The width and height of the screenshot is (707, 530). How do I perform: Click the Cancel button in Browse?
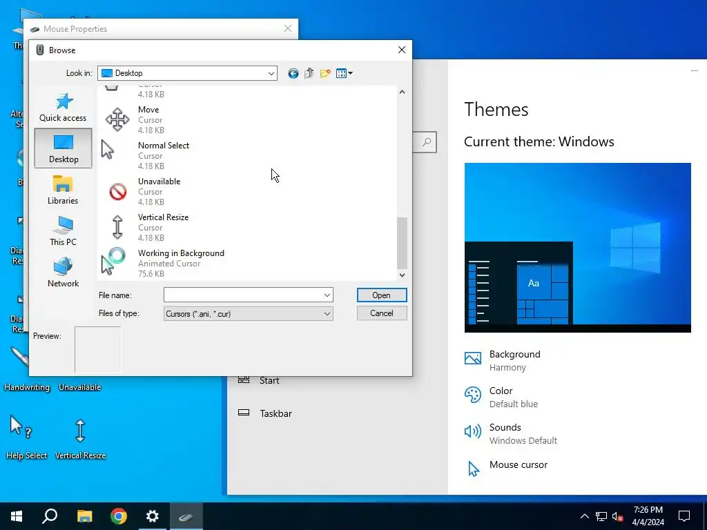tap(381, 313)
